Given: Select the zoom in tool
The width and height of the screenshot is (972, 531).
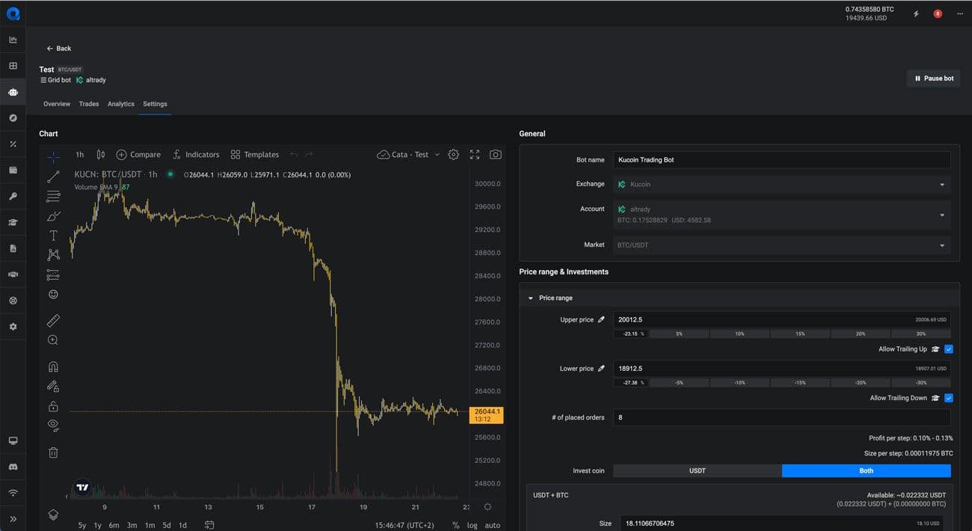Looking at the screenshot, I should (53, 340).
